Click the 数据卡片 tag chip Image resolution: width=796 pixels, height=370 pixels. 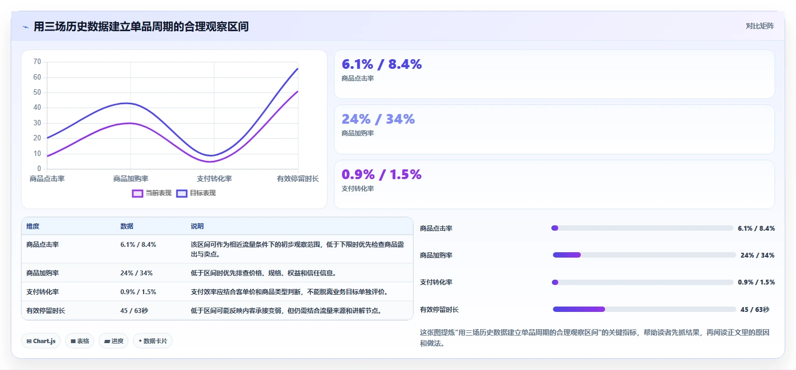(x=153, y=341)
